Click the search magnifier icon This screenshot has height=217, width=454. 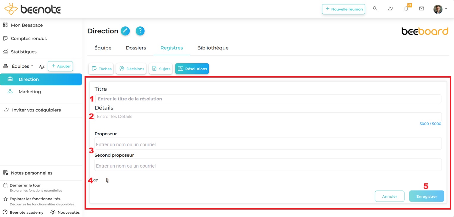pos(375,9)
